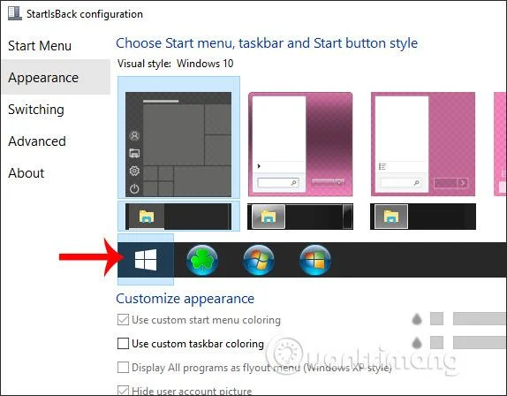Open the About section
This screenshot has height=396, width=507.
(x=26, y=173)
